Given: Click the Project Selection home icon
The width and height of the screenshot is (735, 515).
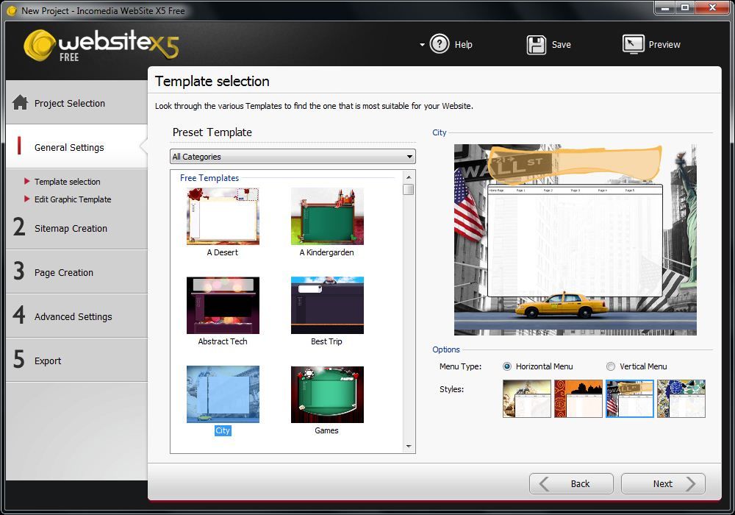Looking at the screenshot, I should pos(21,103).
